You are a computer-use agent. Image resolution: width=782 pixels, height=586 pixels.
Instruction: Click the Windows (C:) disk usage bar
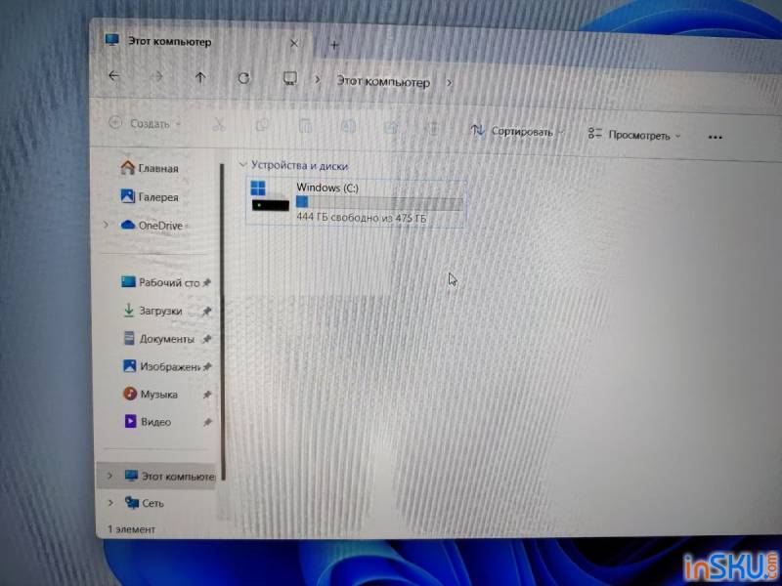pos(379,203)
